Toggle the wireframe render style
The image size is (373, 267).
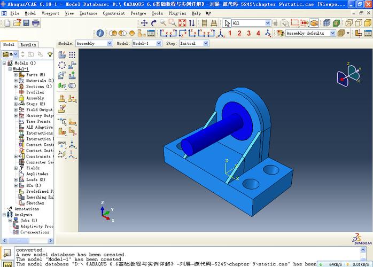tap(349, 23)
